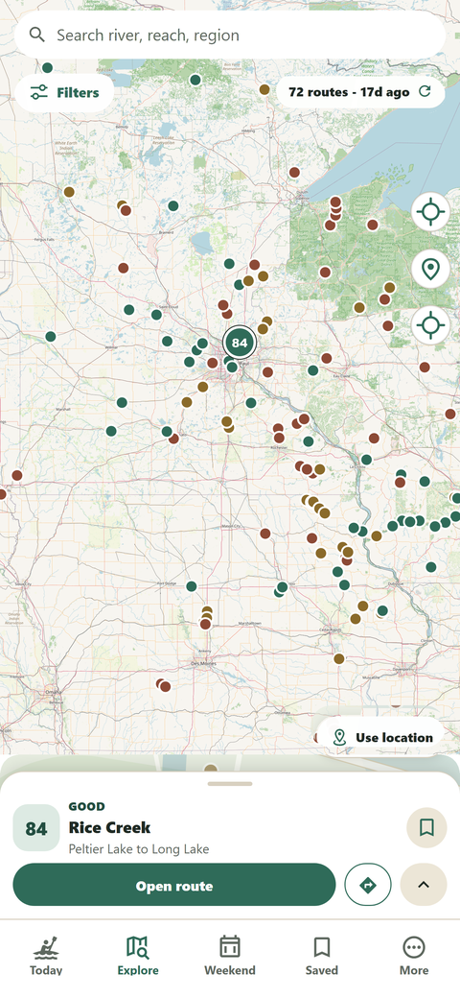Expand the route card with the chevron
This screenshot has width=460, height=998.
(424, 885)
